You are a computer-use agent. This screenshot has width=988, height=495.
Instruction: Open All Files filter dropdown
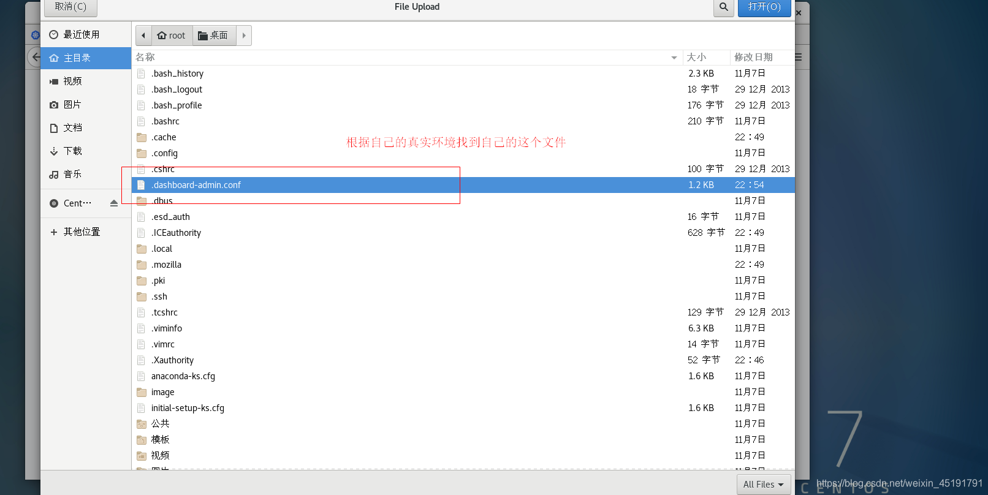tap(764, 484)
